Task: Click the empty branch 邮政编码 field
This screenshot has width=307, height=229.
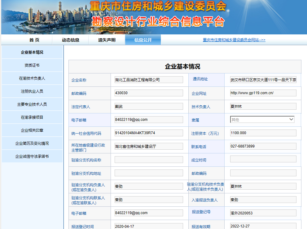Action: click(263, 173)
